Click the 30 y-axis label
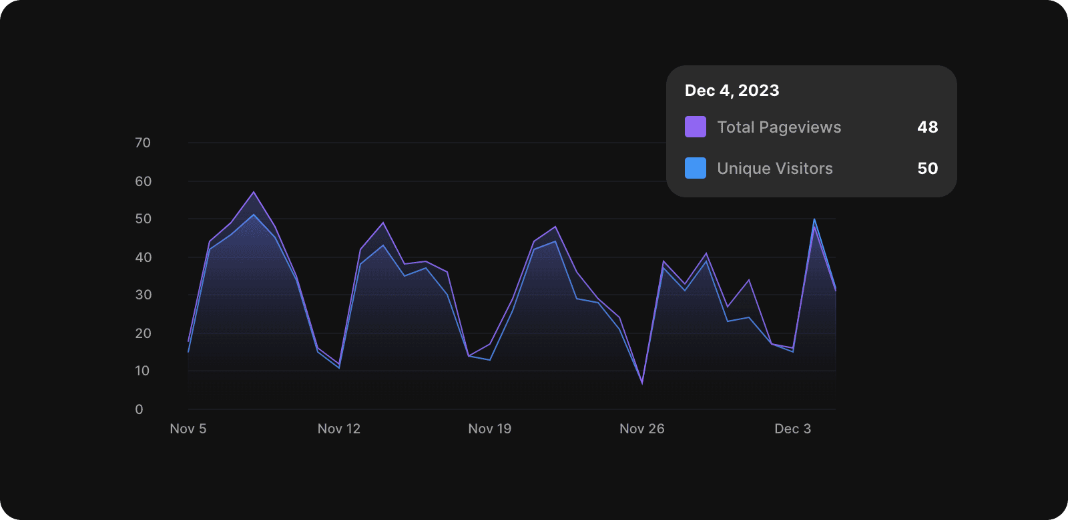 (x=143, y=295)
